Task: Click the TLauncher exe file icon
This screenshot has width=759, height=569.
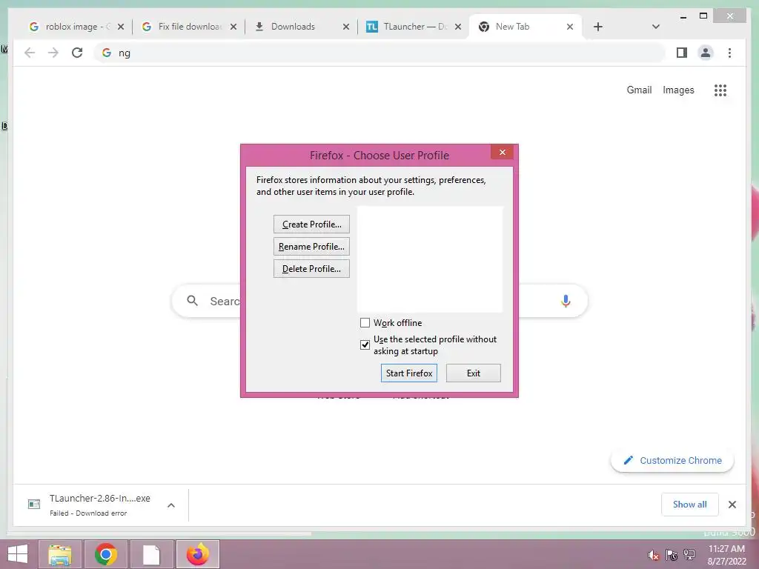Action: 34,504
